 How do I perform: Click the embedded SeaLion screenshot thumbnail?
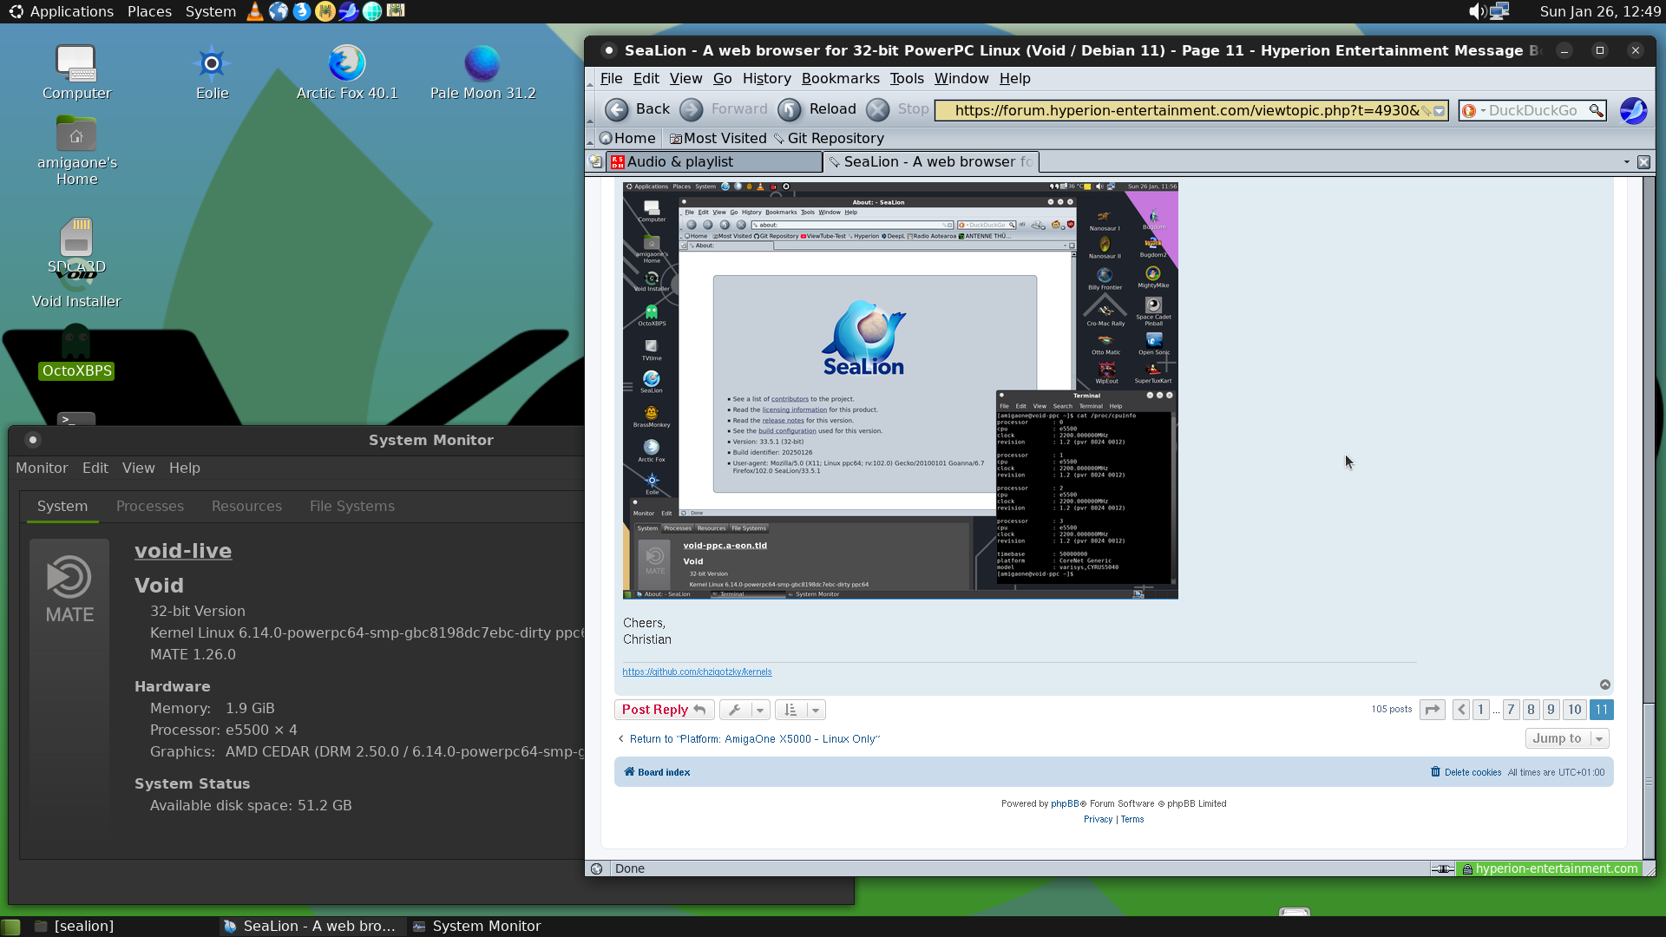(900, 390)
